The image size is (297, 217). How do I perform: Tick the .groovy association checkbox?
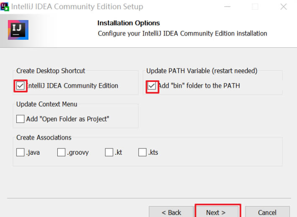click(61, 153)
